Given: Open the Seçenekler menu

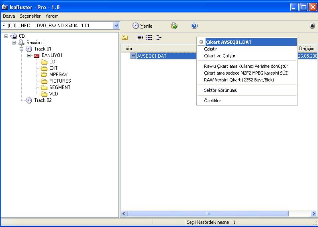Looking at the screenshot, I should click(x=30, y=16).
